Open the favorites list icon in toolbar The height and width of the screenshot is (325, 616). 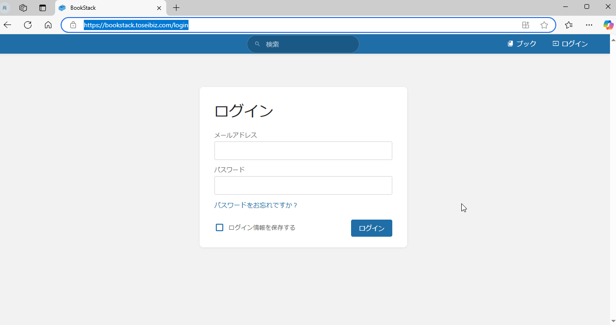coord(569,25)
